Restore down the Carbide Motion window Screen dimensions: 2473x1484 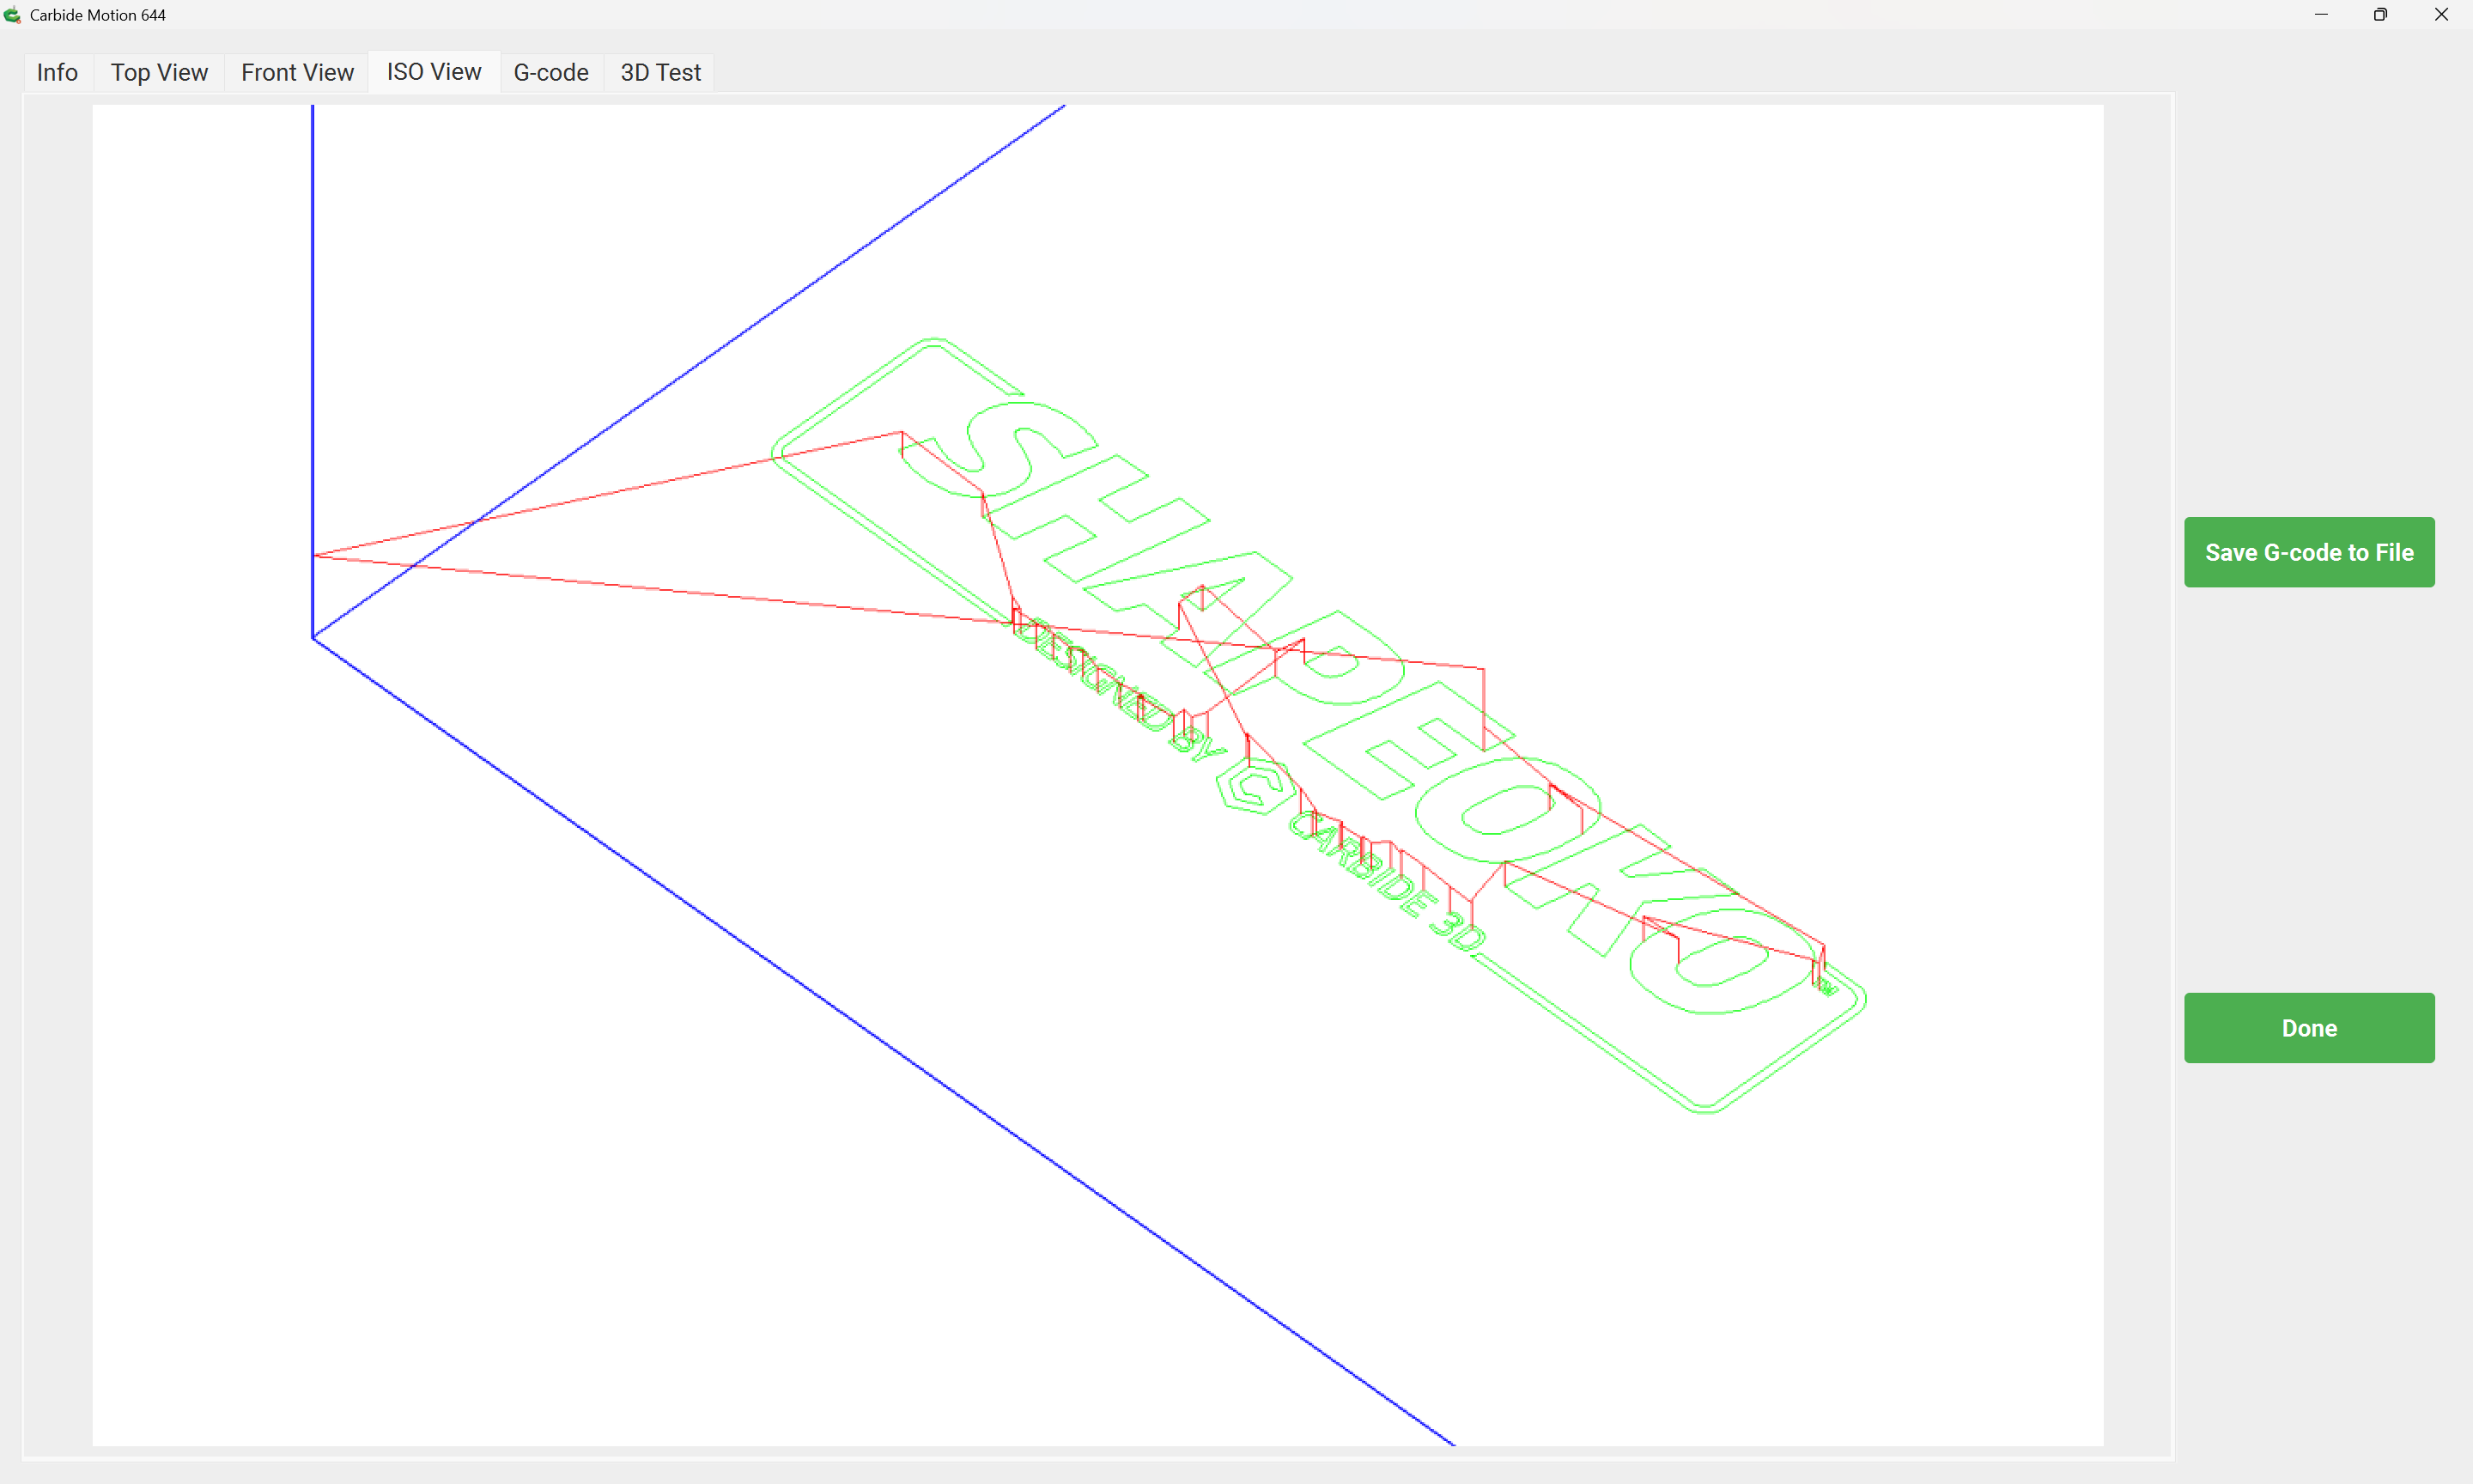[x=2381, y=15]
